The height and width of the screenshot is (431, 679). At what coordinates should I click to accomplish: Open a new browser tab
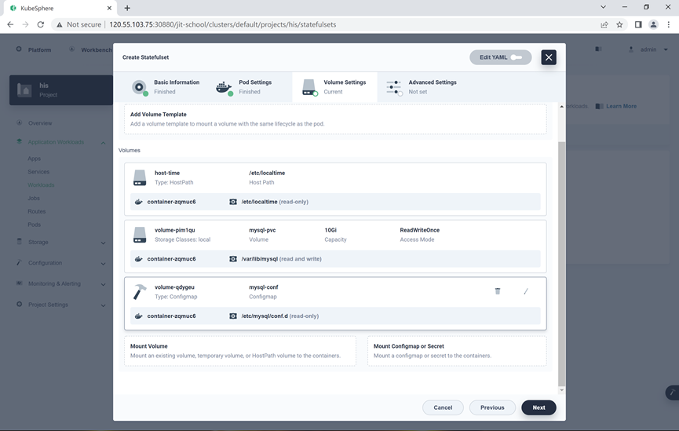tap(127, 8)
